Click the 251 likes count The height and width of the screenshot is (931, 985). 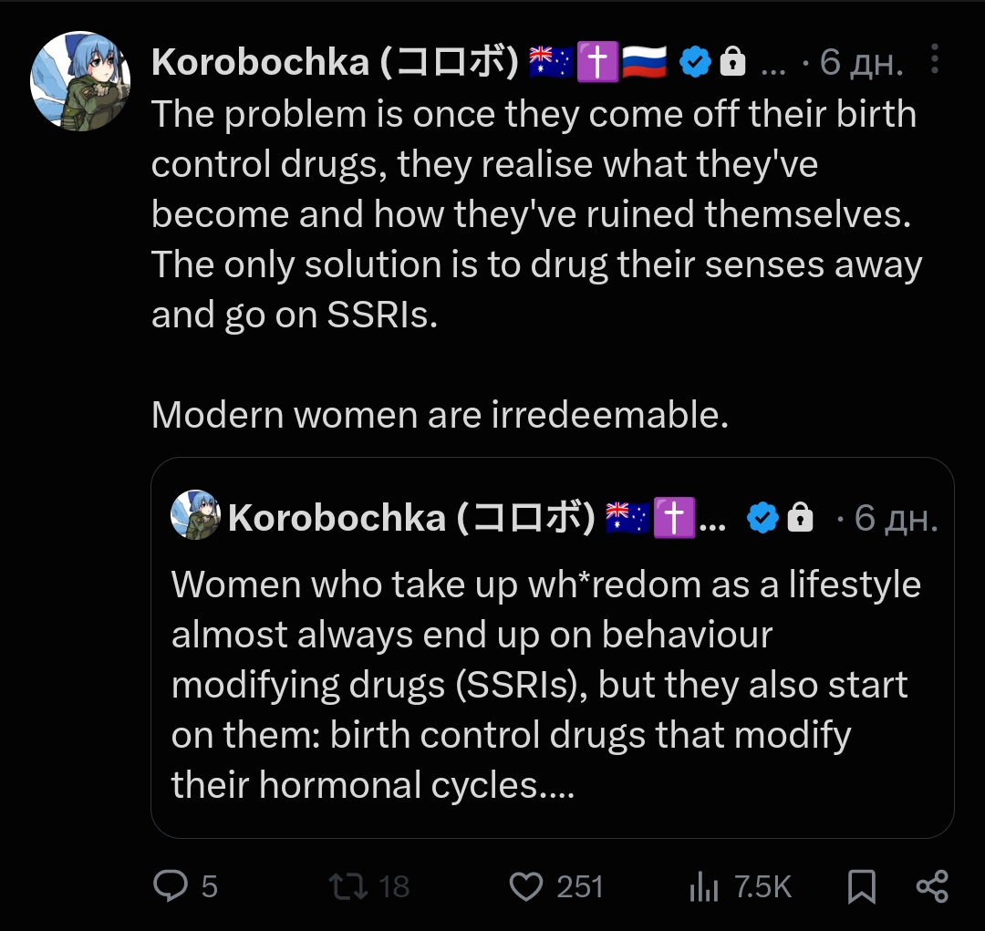(580, 886)
